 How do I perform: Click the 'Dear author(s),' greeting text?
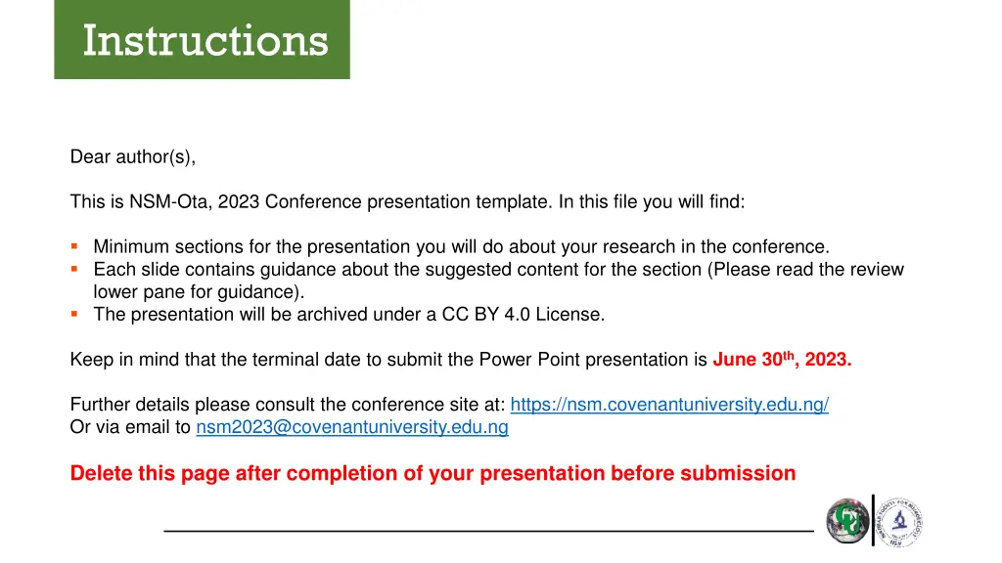point(133,157)
